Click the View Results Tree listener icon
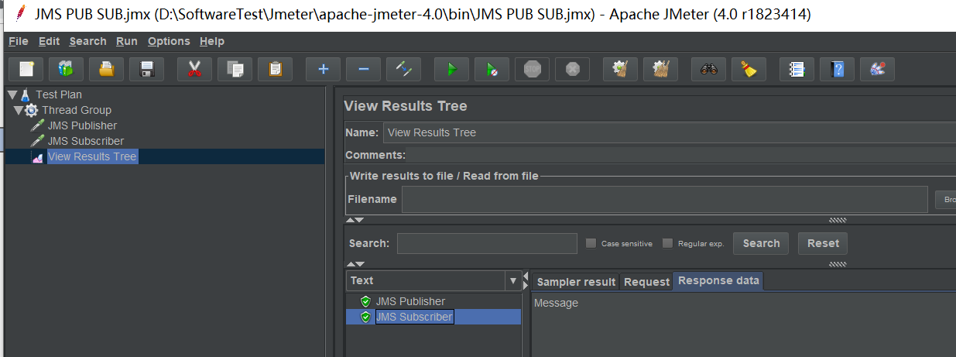 click(37, 157)
